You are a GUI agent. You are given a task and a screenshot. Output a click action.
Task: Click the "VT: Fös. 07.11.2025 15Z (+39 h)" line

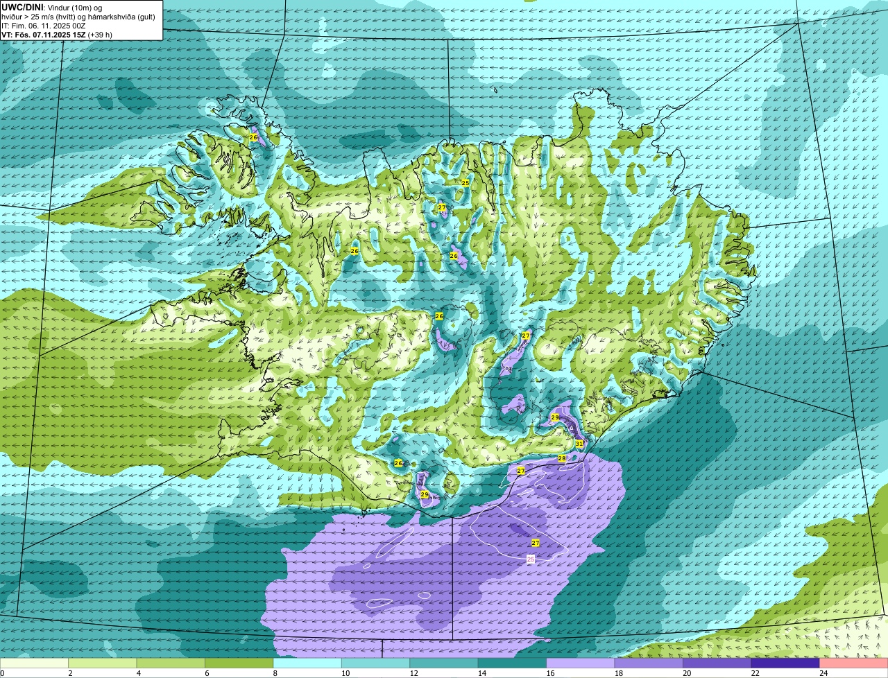[56, 35]
